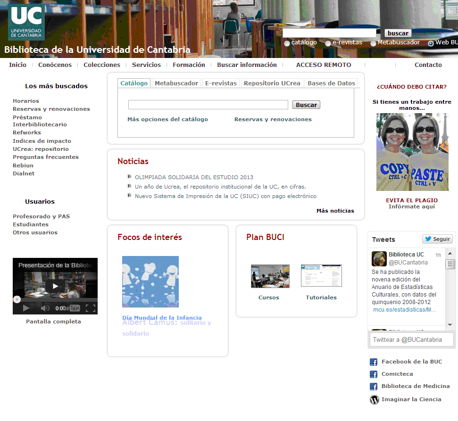Select the e-revistas radio option
Screen dimensions: 458x421
(x=328, y=43)
